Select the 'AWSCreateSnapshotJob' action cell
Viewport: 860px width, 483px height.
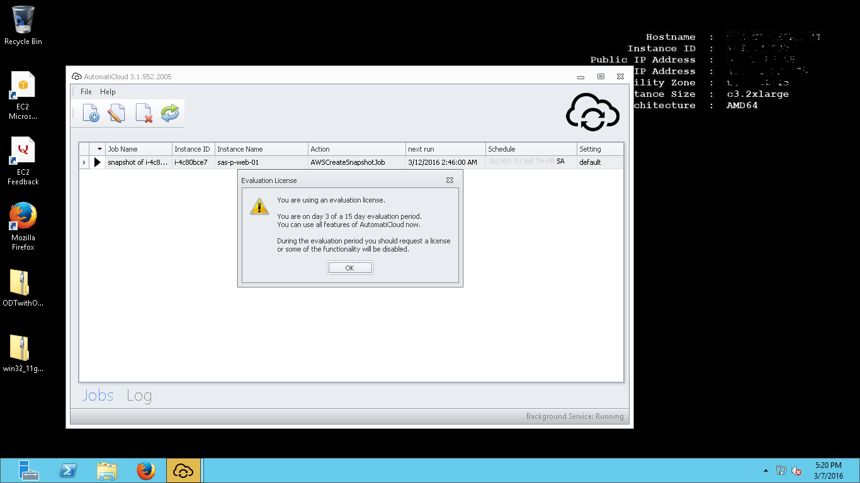pos(357,162)
